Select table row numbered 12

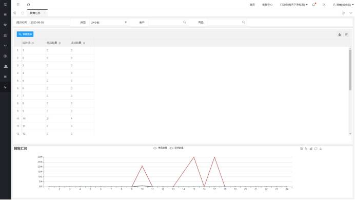tap(54, 134)
